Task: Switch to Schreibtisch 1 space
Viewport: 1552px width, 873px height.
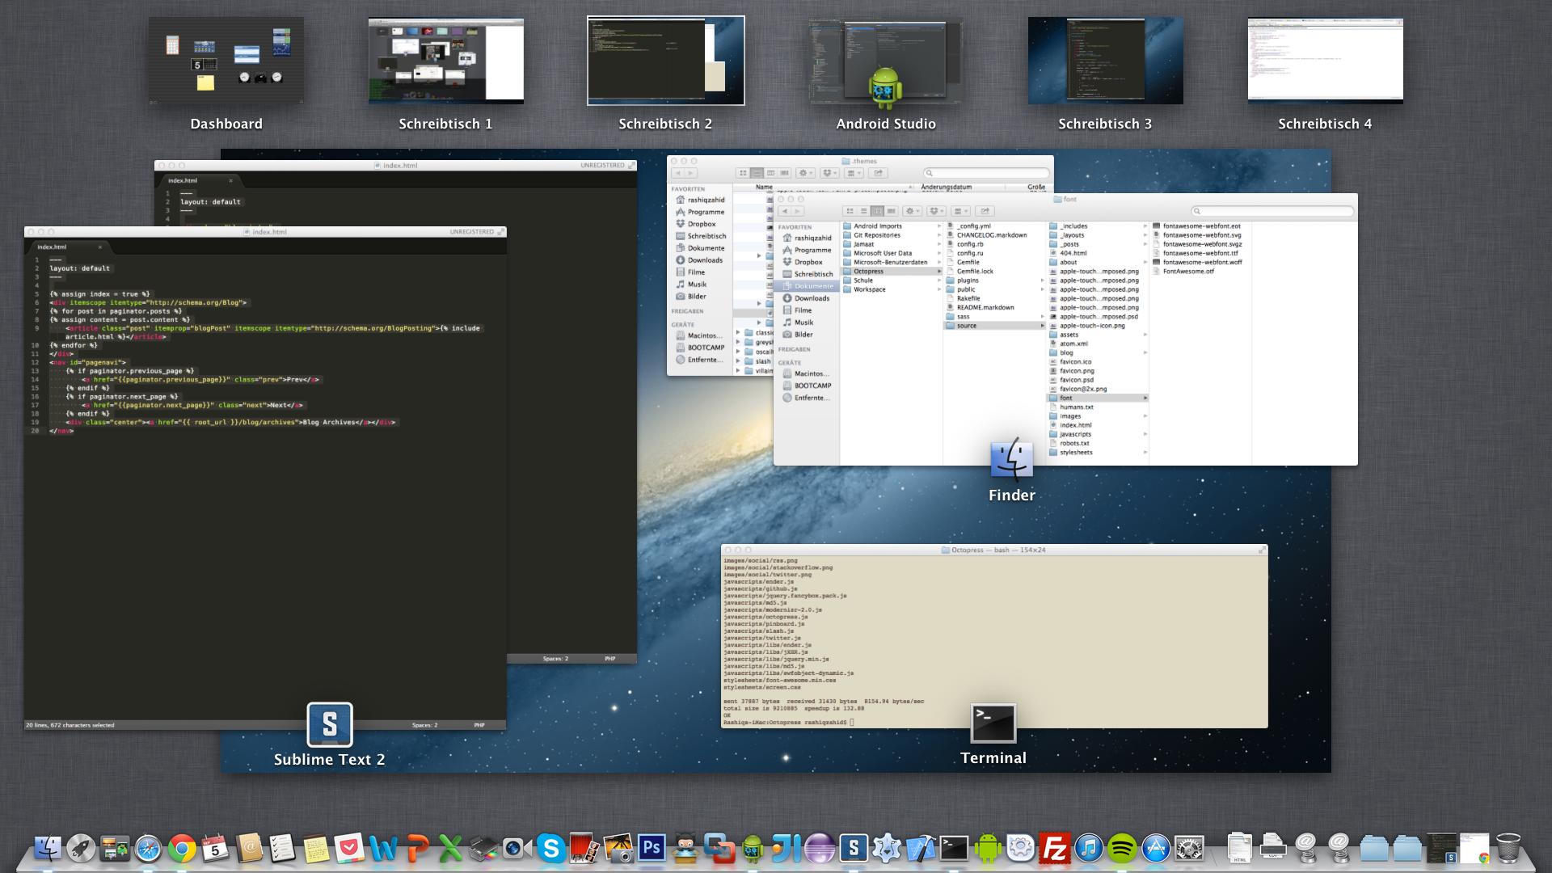Action: click(446, 61)
